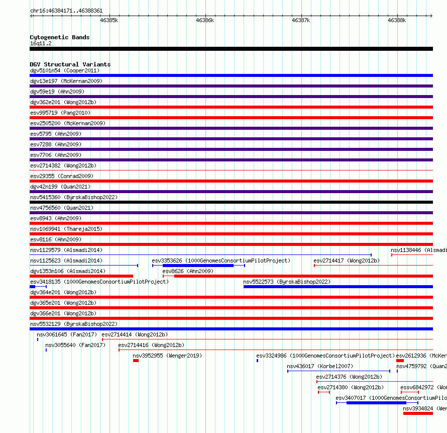
Task: Click the 46386k ruler tick label
Action: 205,20
